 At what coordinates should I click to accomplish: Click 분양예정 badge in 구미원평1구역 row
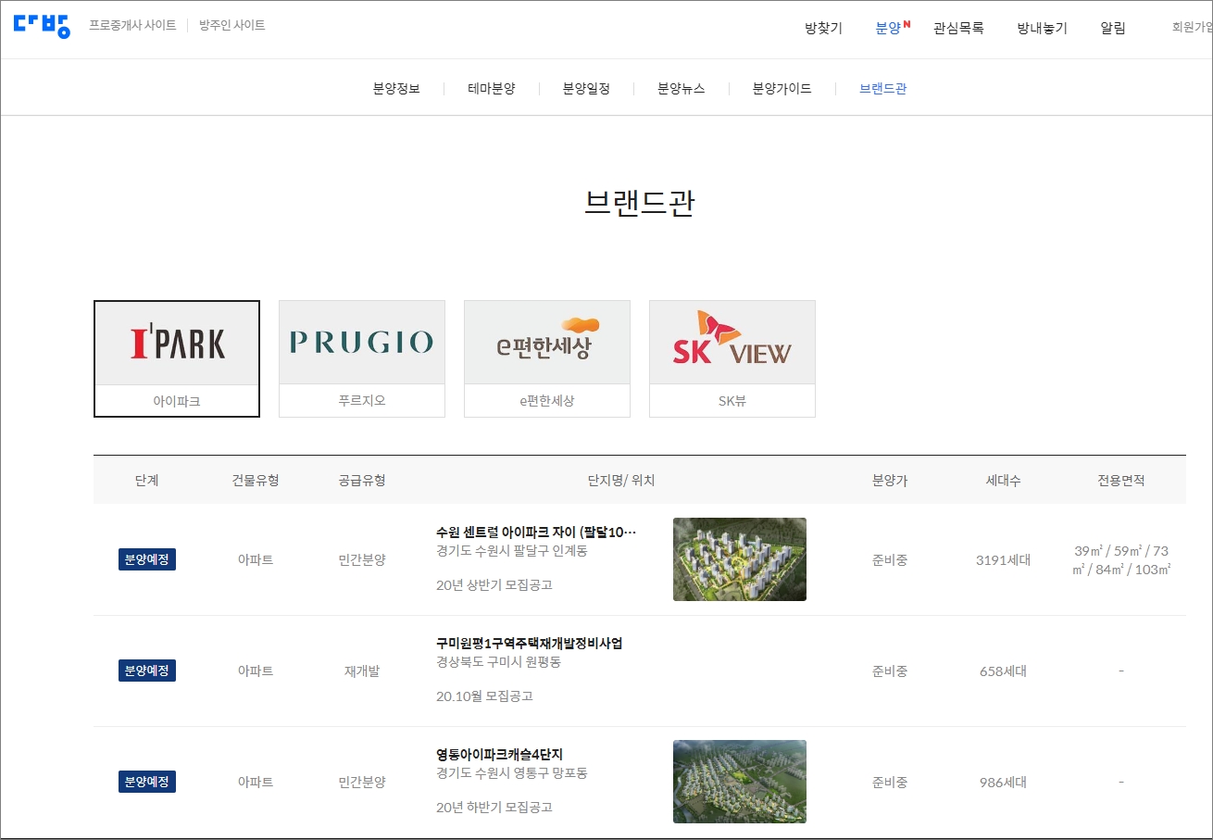click(x=147, y=671)
